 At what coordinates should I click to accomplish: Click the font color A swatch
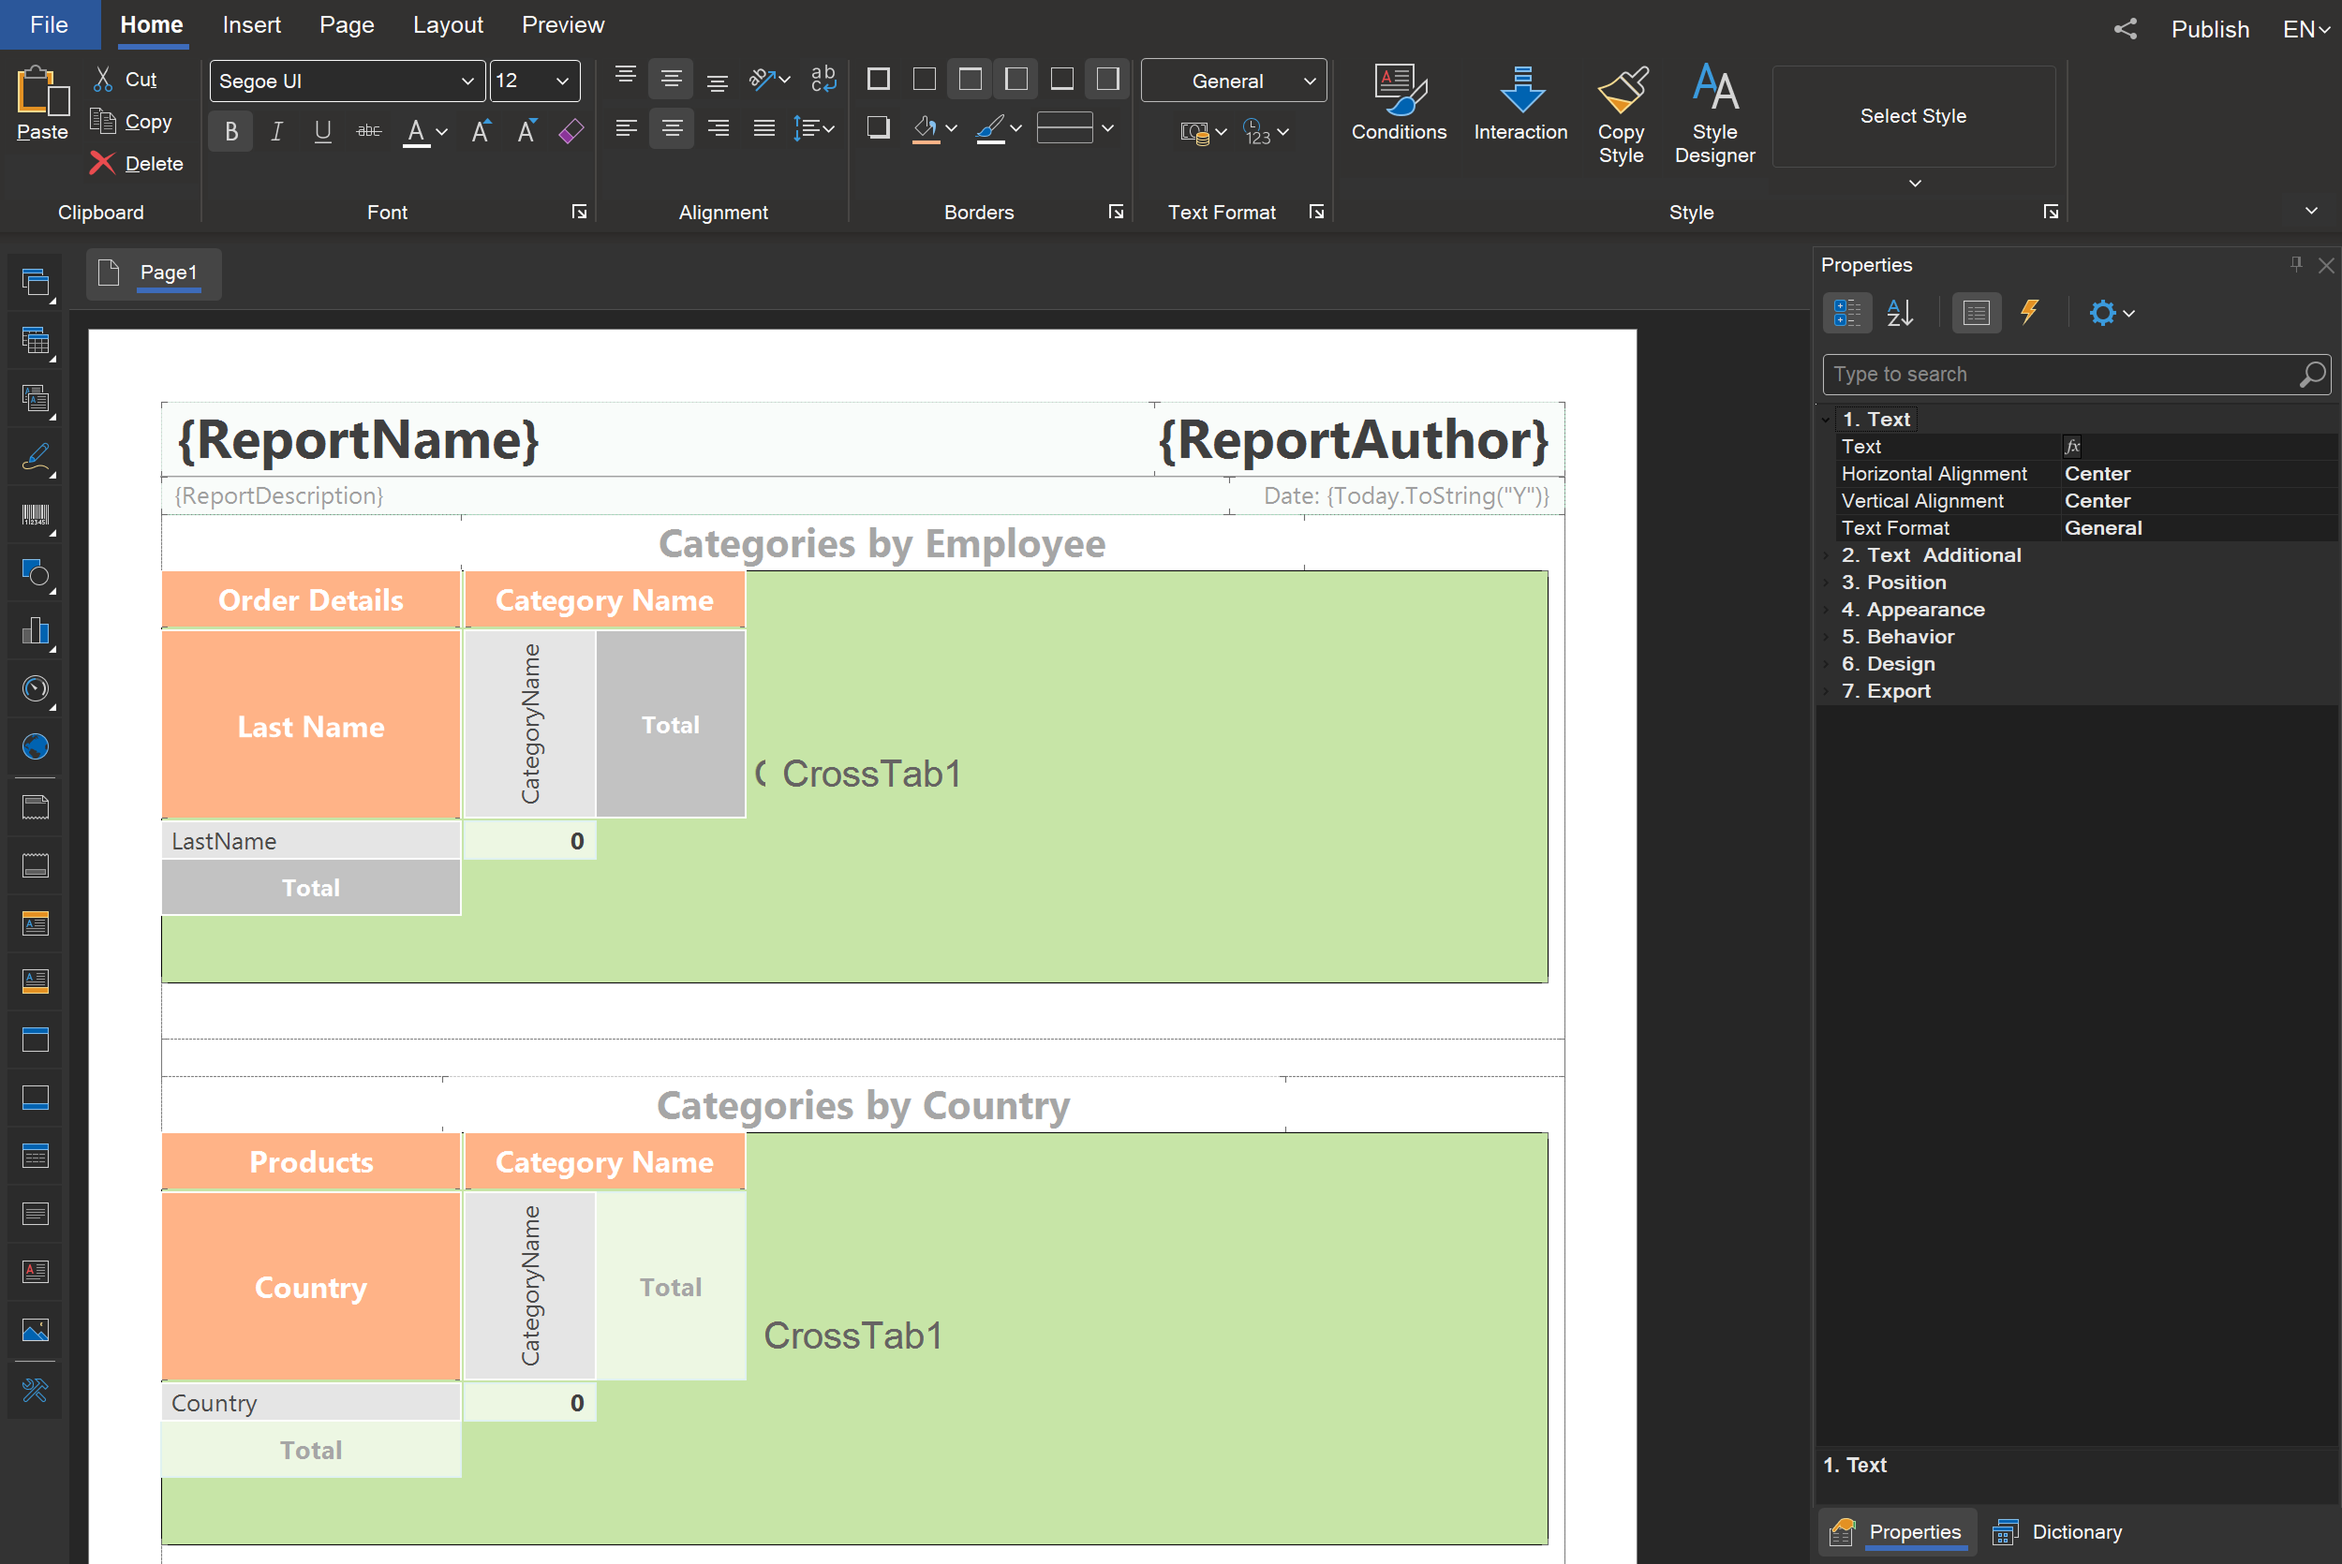416,132
